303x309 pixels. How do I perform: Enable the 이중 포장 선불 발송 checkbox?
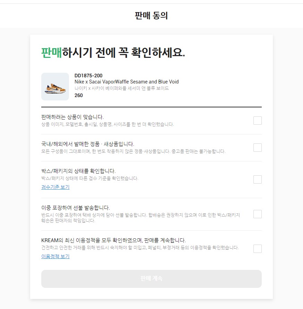coord(257,214)
